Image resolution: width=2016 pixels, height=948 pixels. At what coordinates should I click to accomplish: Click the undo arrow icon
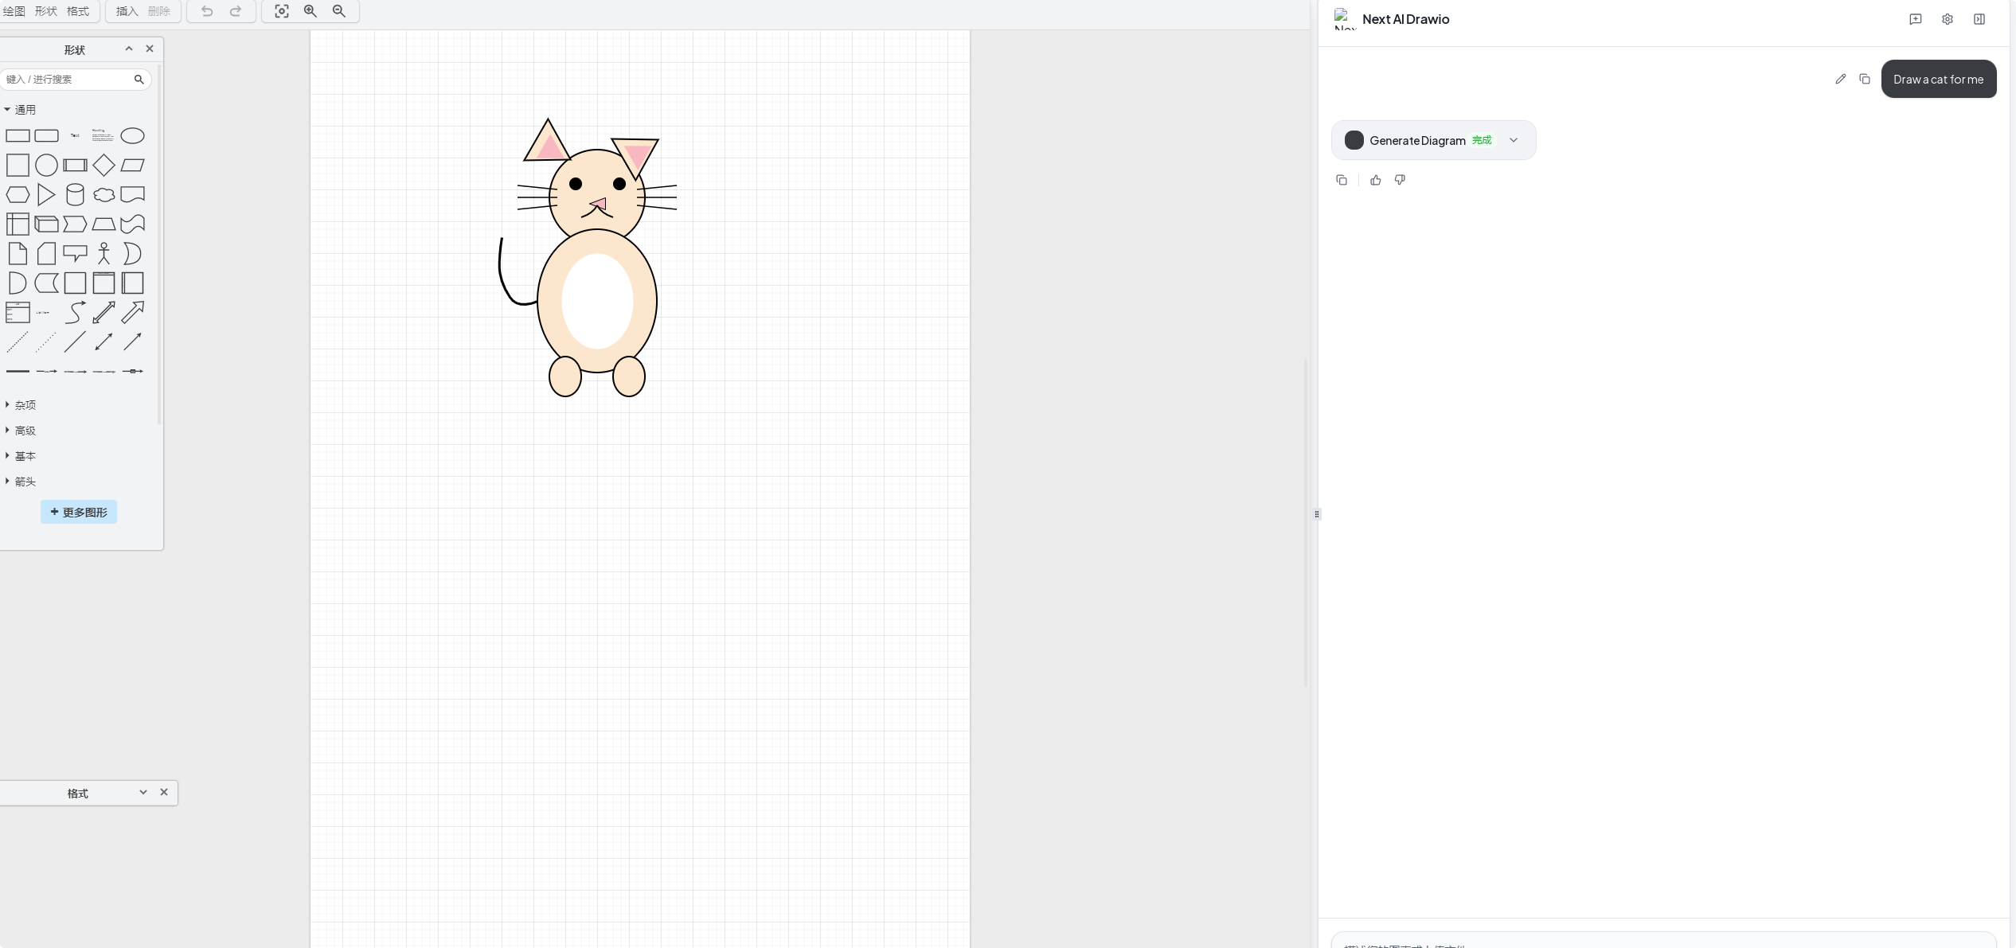click(207, 11)
